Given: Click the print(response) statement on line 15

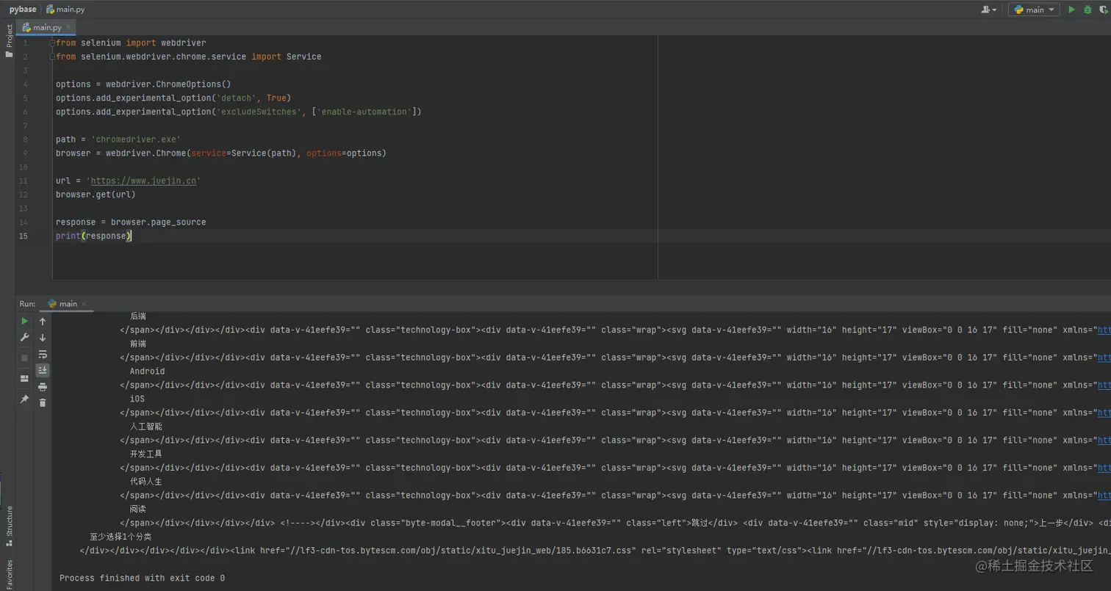Looking at the screenshot, I should pos(93,236).
